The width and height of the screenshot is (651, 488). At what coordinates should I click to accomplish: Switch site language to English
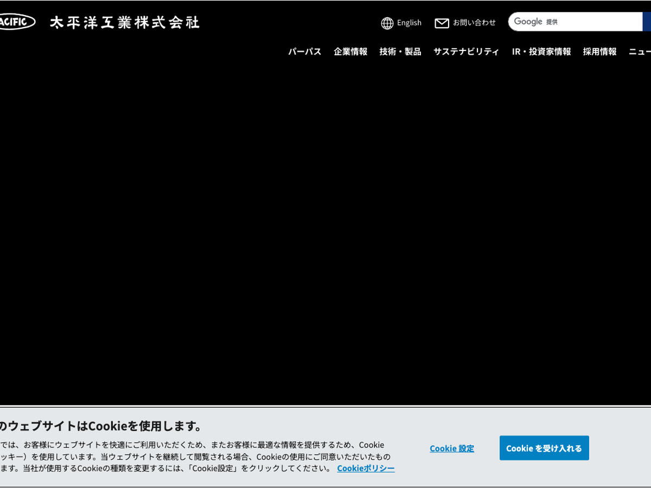click(x=409, y=23)
